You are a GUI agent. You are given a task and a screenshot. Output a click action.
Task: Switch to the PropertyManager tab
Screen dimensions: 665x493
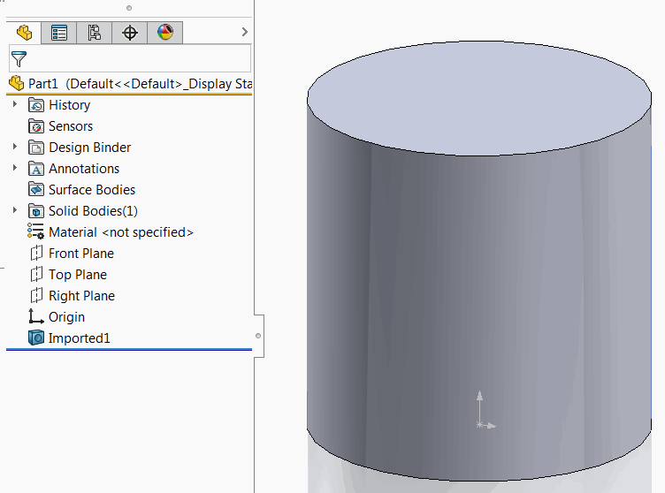[59, 33]
